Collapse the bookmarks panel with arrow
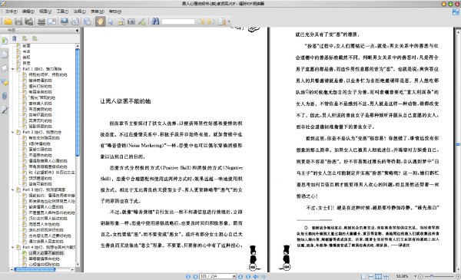 (x=77, y=30)
